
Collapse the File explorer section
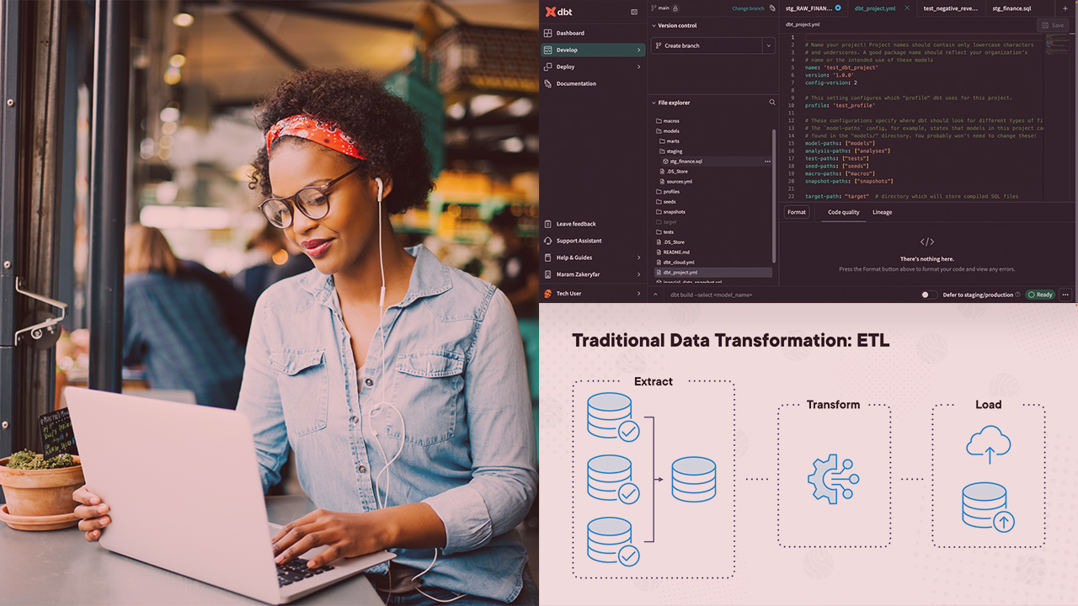point(654,103)
